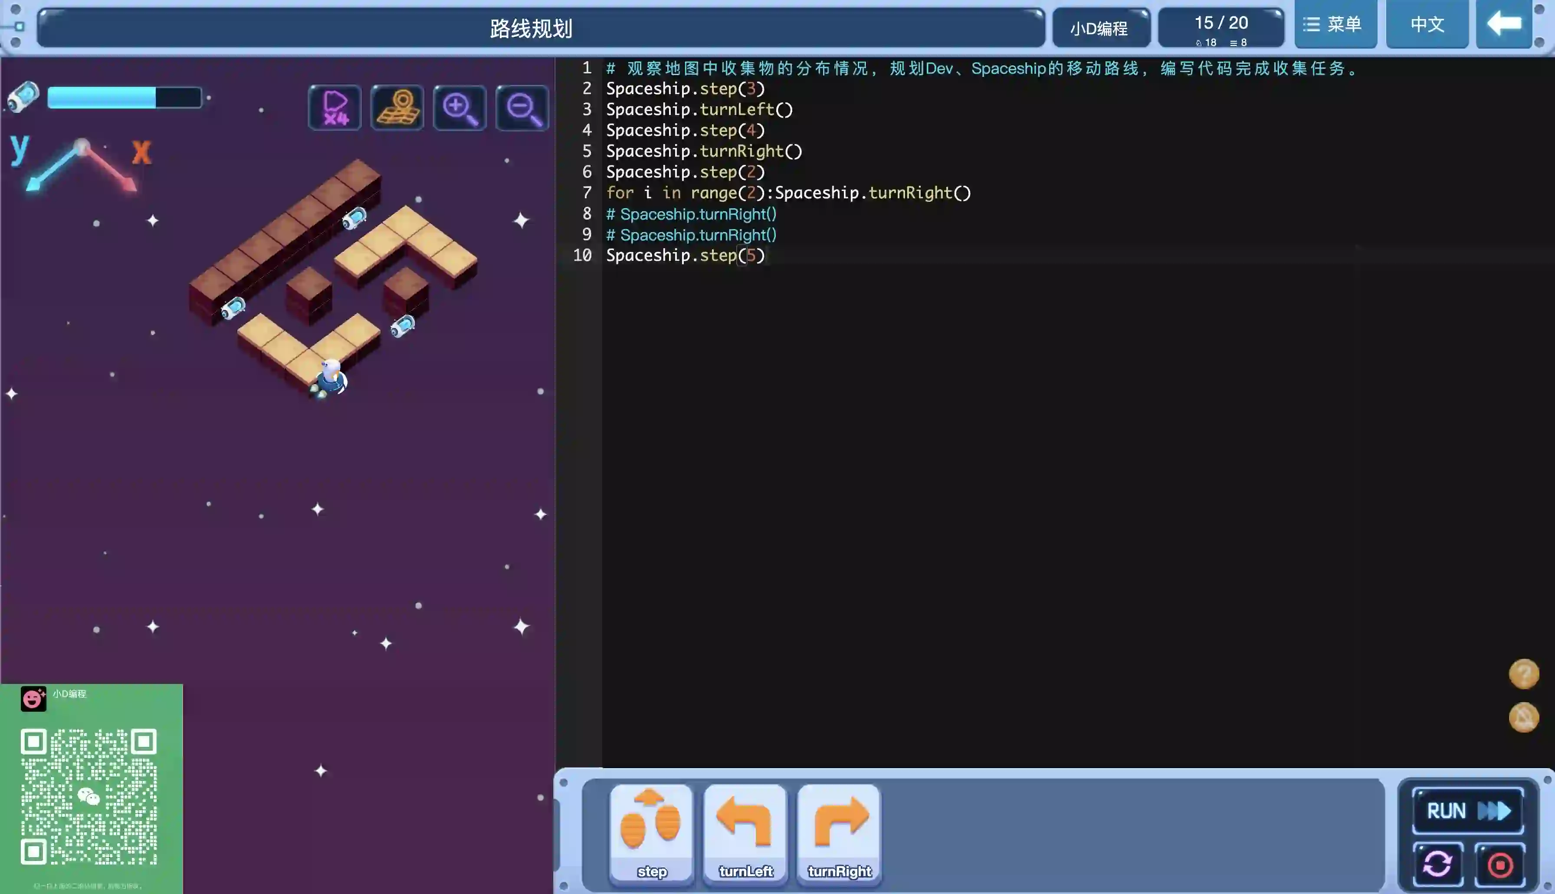Click the reset refresh icon
This screenshot has width=1555, height=894.
pos(1437,864)
